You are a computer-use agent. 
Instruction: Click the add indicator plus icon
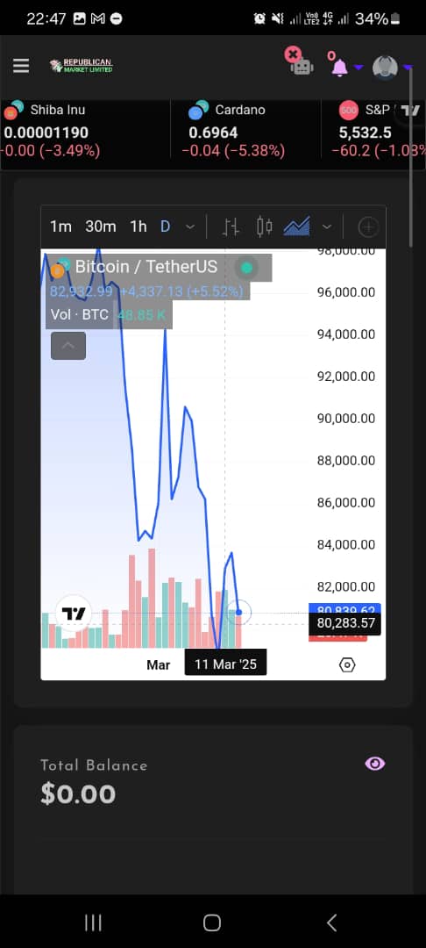[368, 227]
